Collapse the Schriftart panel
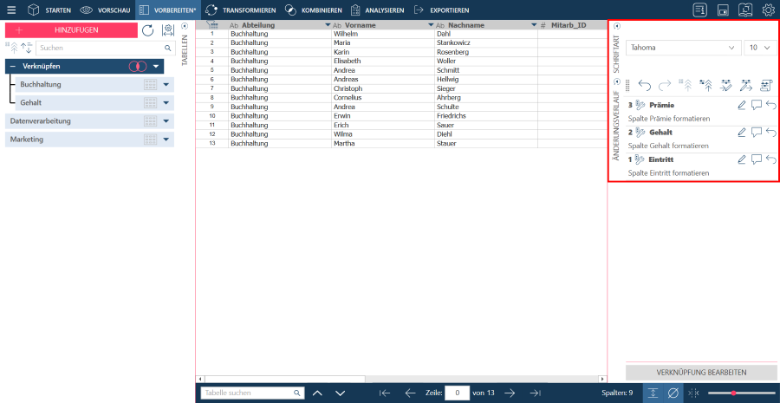 tap(617, 26)
